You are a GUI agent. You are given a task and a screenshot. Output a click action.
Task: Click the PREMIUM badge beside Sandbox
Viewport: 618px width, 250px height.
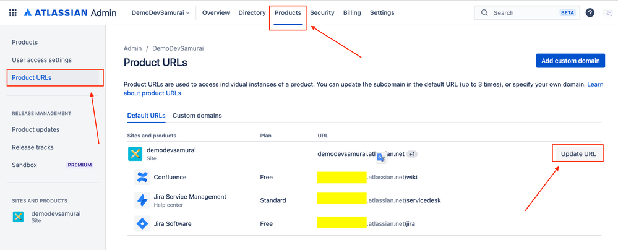tap(80, 165)
